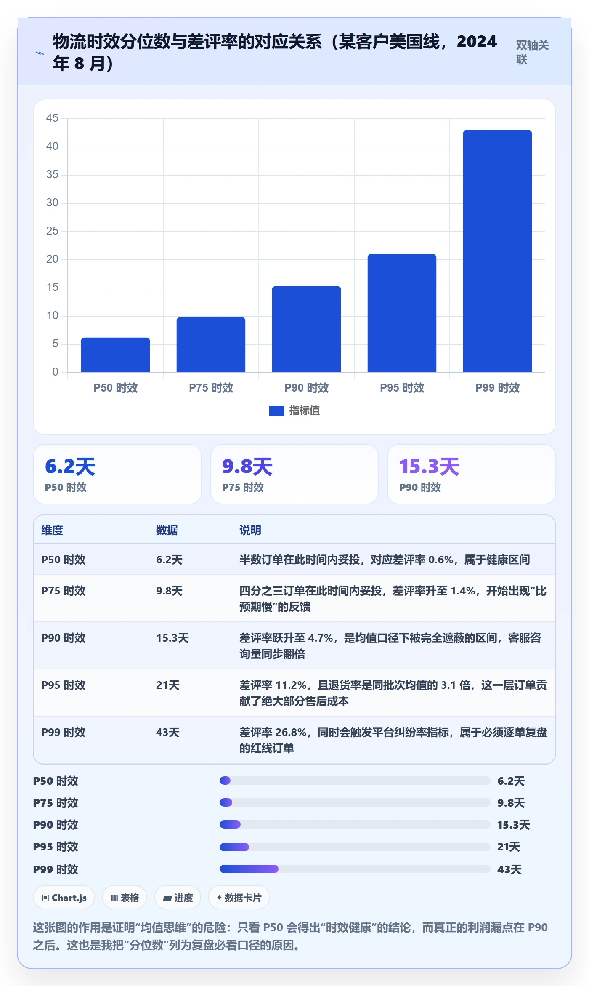Click the P50 时效 progress bar
Screen dimensions: 589x986
point(355,781)
